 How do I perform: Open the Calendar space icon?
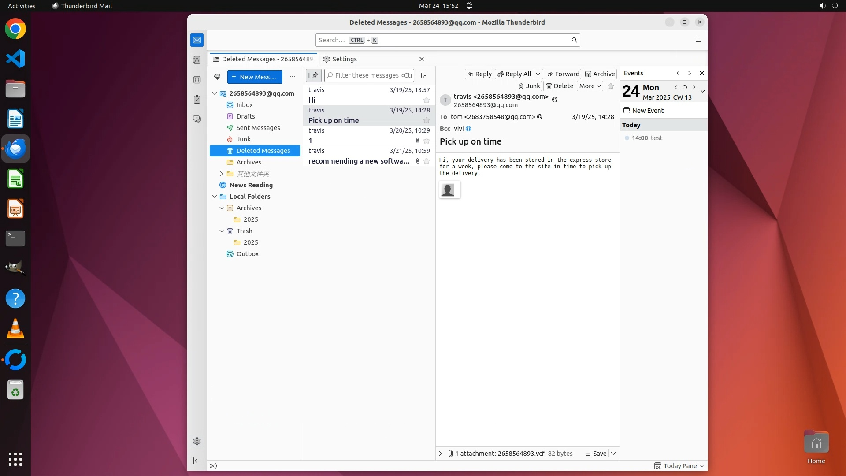197,80
